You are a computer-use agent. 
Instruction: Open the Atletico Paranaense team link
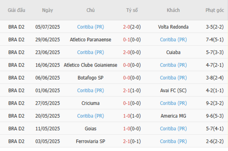coord(90,40)
